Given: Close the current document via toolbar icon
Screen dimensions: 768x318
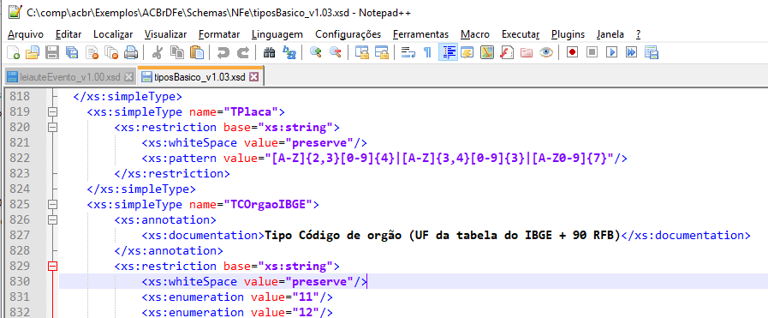Looking at the screenshot, I should pos(92,52).
